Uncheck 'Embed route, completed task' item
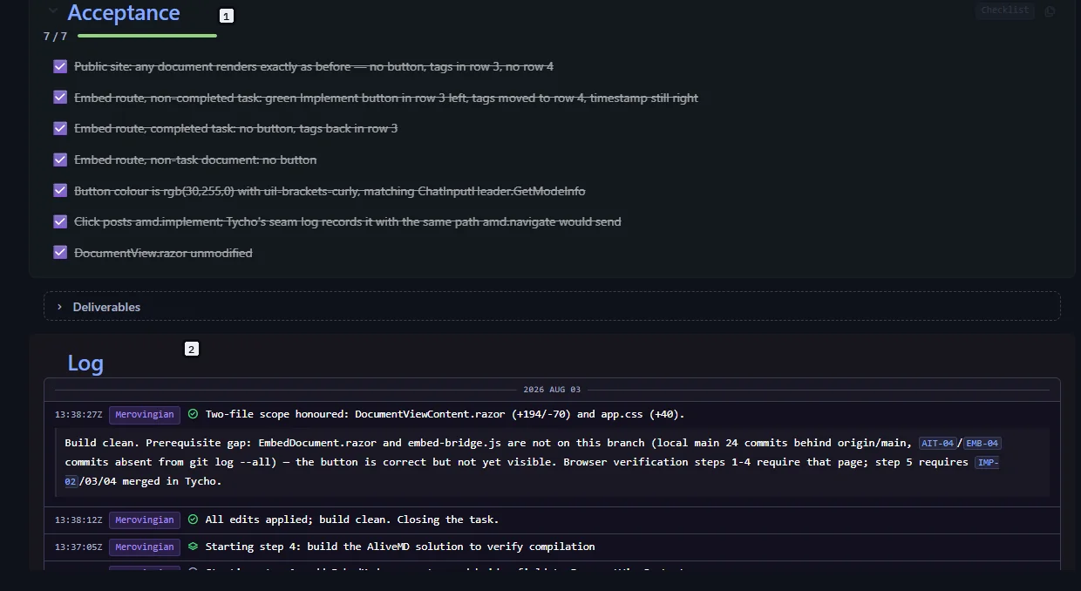Screen dimensions: 1081x591 click(60, 128)
